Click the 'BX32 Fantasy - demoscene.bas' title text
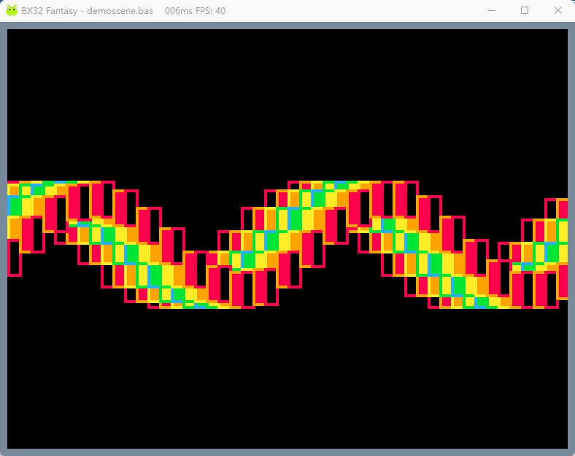This screenshot has width=575, height=456. (88, 11)
